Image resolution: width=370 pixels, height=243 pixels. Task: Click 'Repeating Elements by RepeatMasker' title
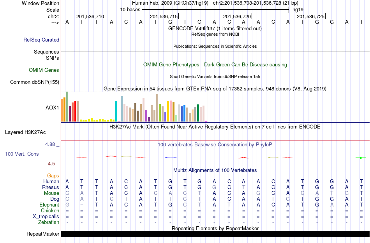215,228
